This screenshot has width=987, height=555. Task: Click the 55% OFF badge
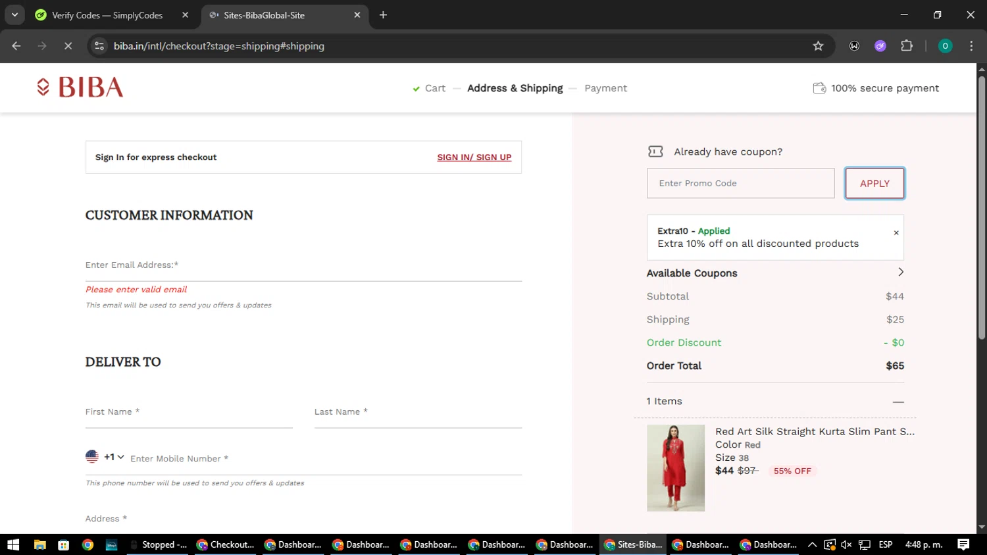[792, 471]
